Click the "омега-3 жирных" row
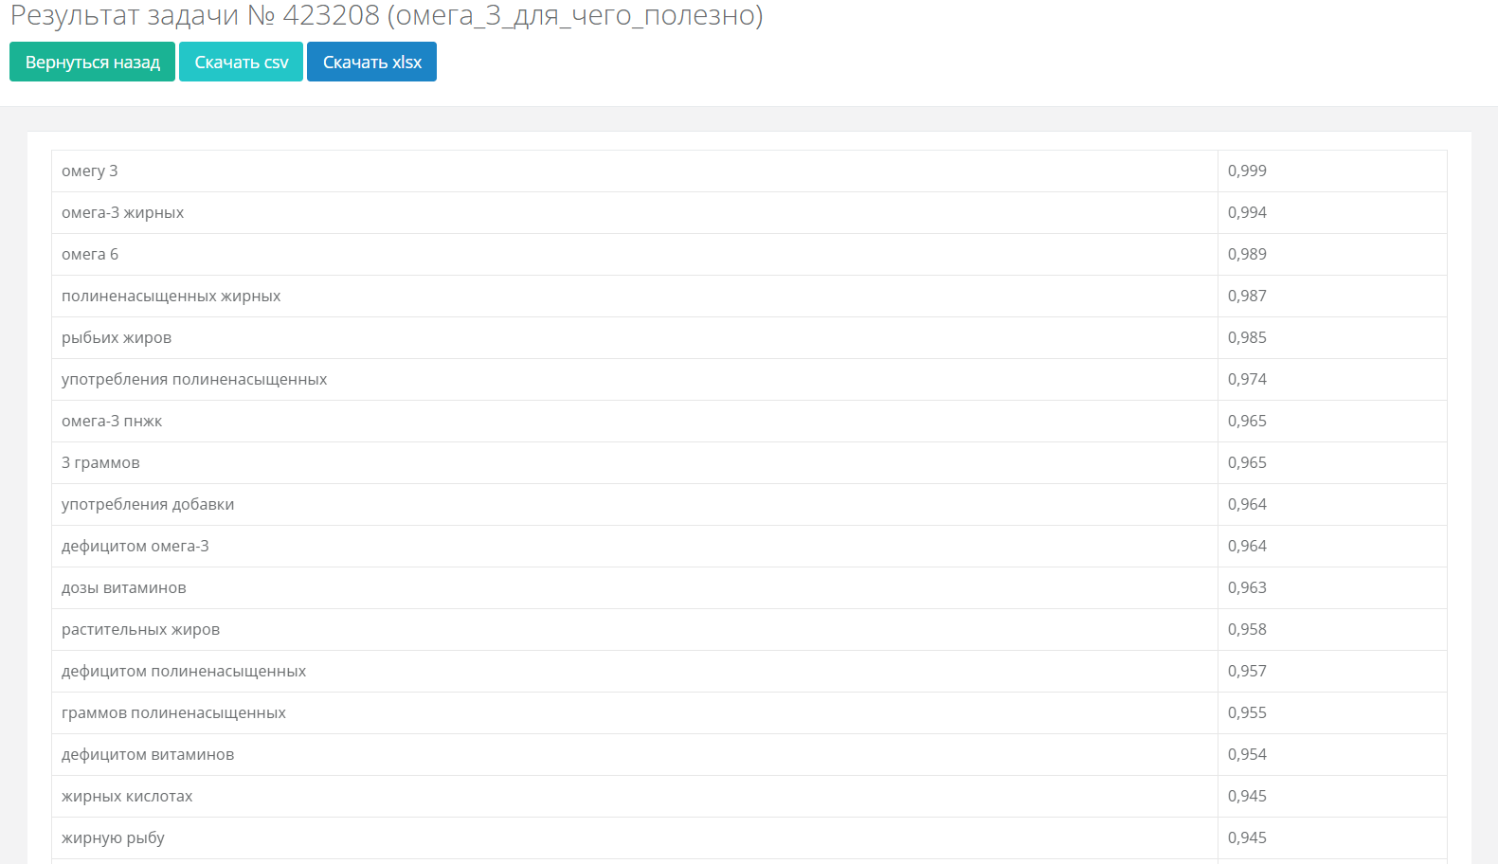Viewport: 1498px width, 864px height. point(122,213)
